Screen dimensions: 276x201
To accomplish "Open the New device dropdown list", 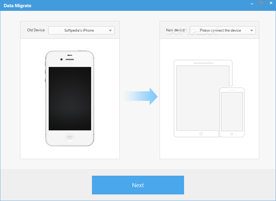I will pos(223,30).
